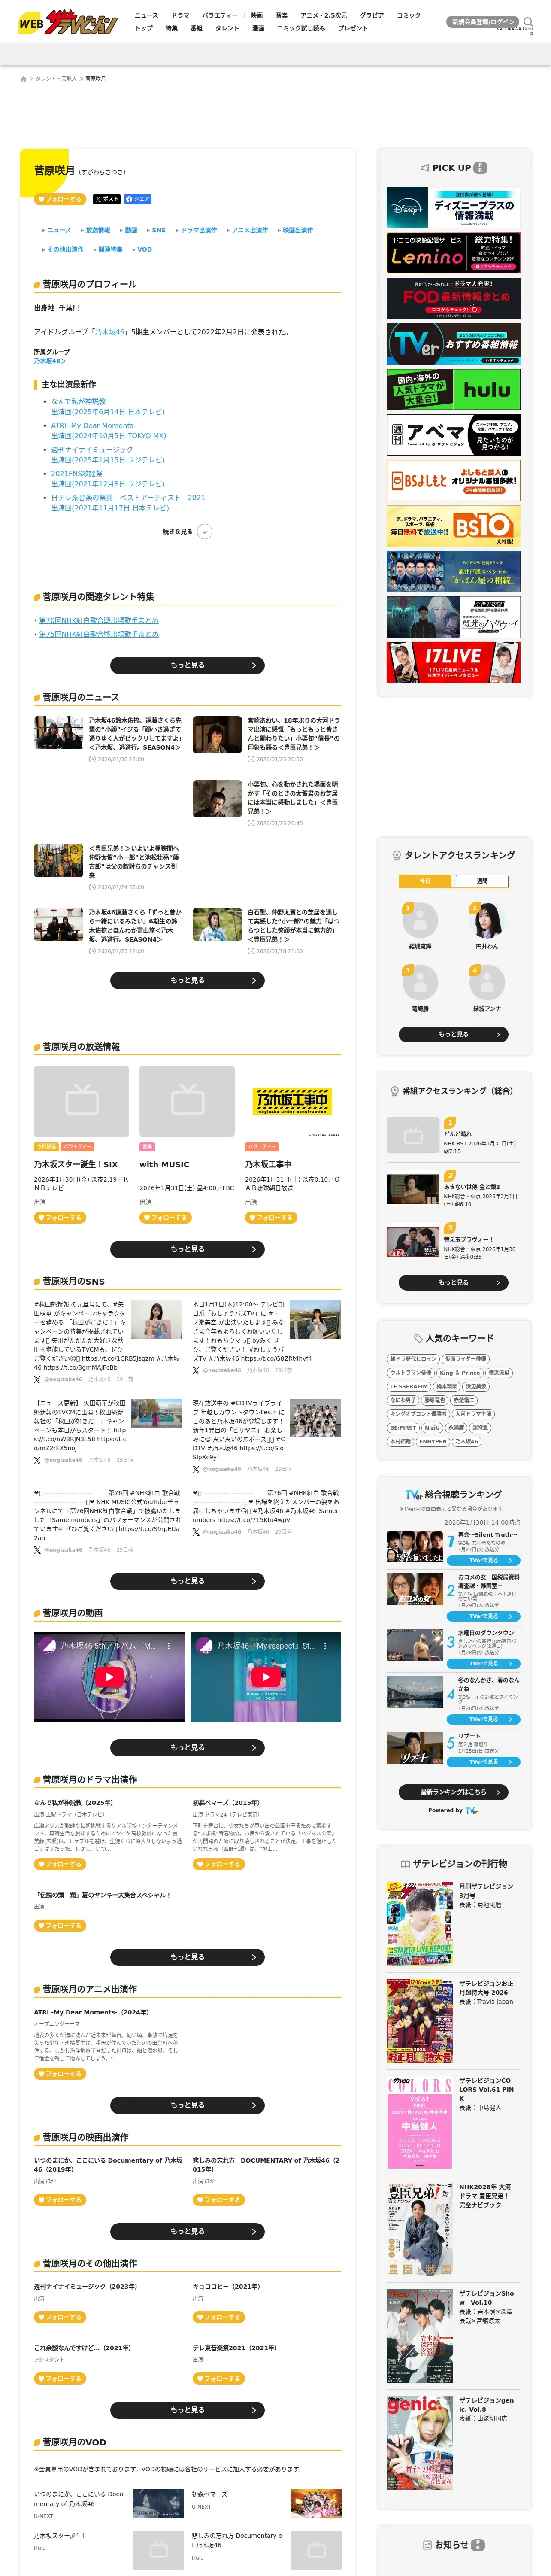551x2576 pixels.
Task: Click もっと見る in タレントアクセスランキング
Action: [453, 1034]
